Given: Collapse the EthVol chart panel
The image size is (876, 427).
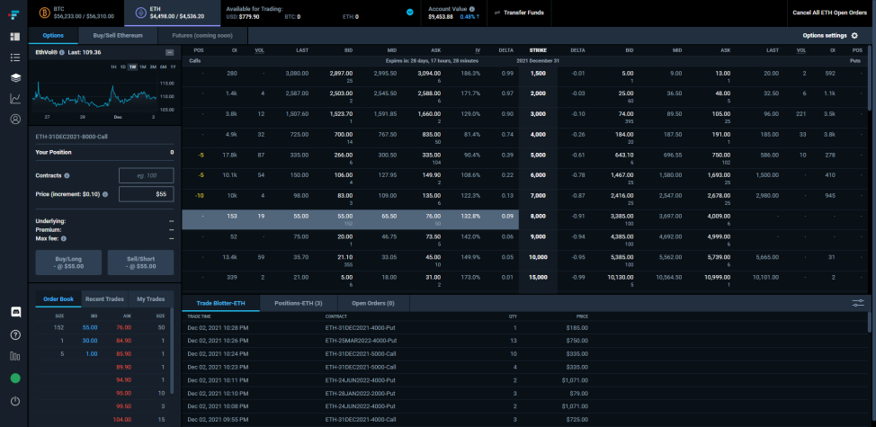Looking at the screenshot, I should tap(169, 52).
